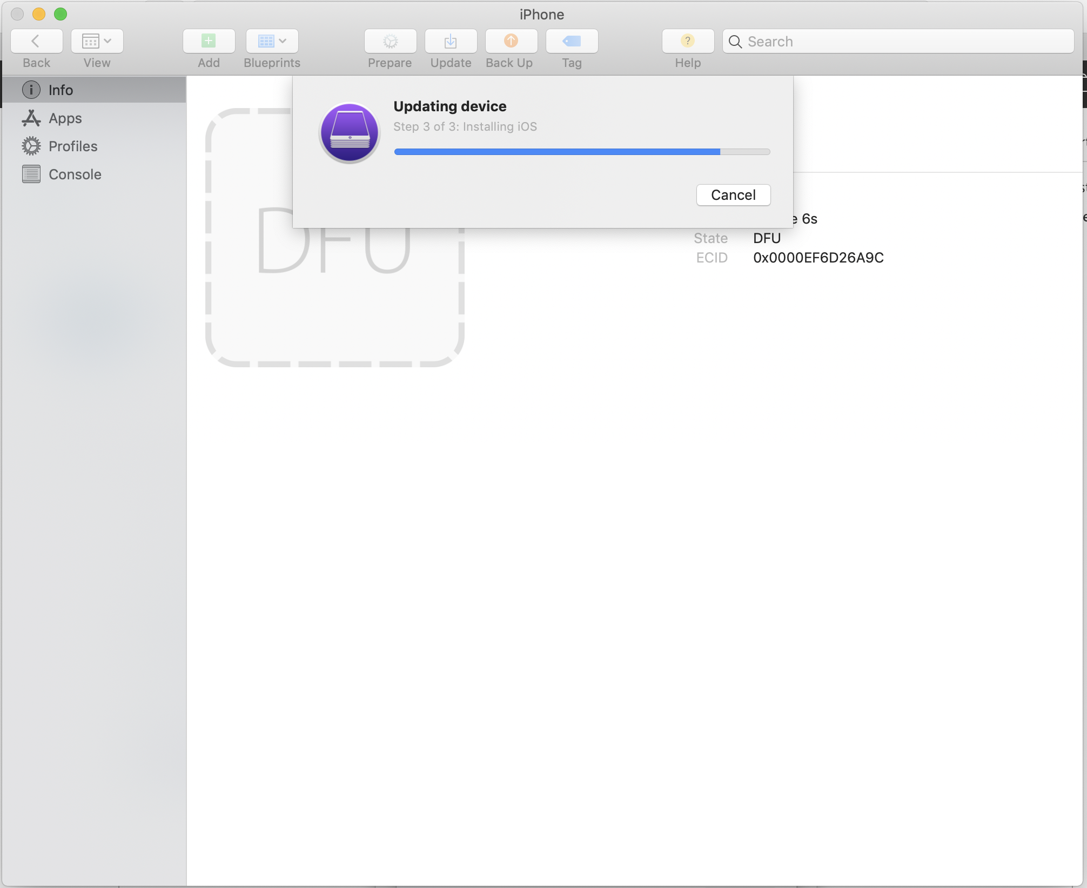1087x888 pixels.
Task: Select the Info sidebar icon
Action: (30, 89)
